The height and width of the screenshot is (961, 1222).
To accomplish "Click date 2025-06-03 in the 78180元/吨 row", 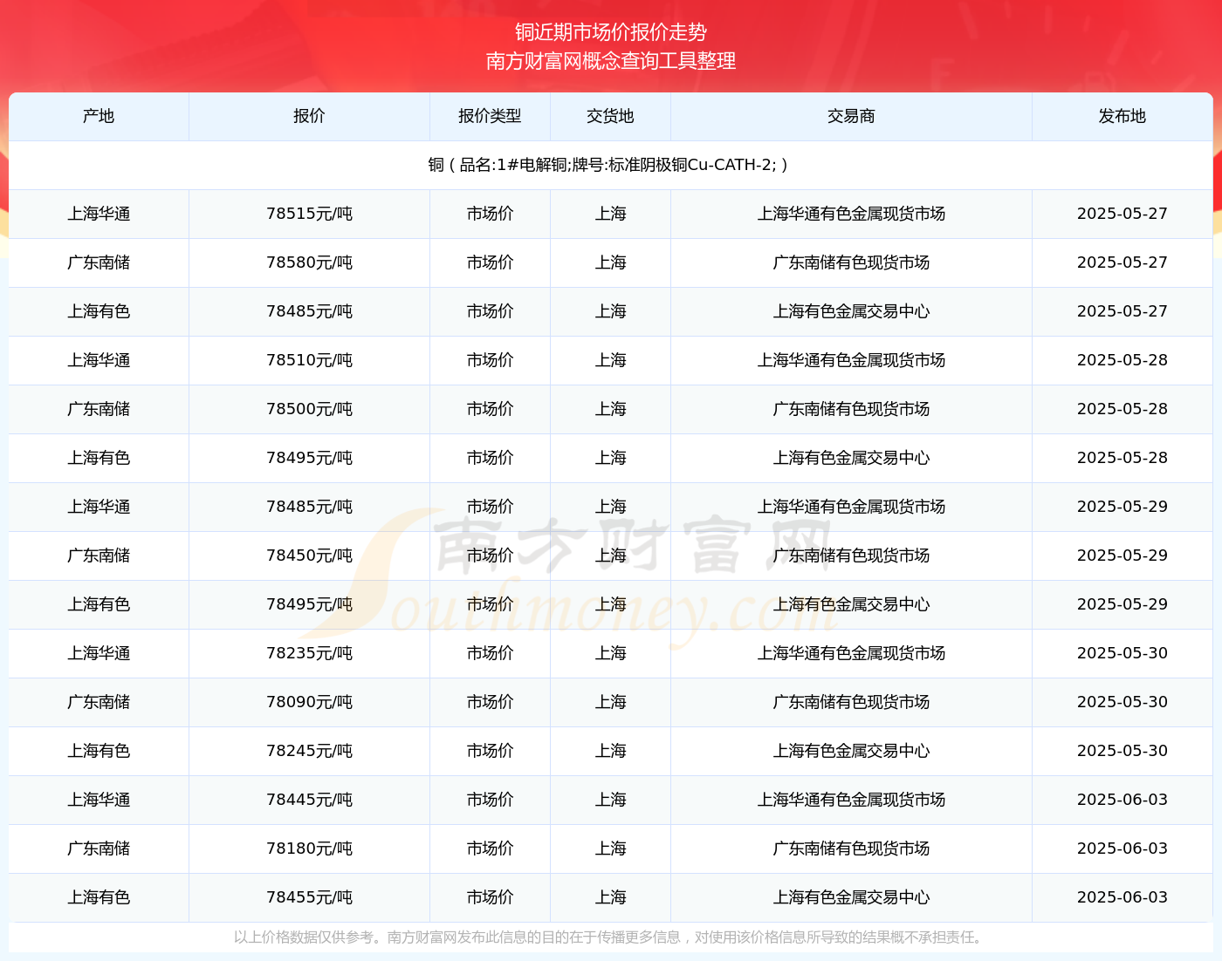I will [1122, 849].
